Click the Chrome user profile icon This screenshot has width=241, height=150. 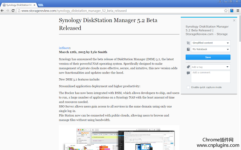(220, 1)
